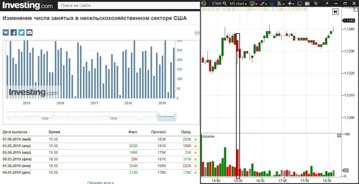The image size is (359, 184).
Task: Open the pencil drawing tools dropdown
Action: pyautogui.click(x=264, y=3)
